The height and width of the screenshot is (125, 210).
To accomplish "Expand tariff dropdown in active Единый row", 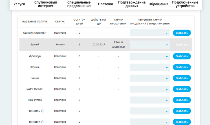I will pos(150,45).
